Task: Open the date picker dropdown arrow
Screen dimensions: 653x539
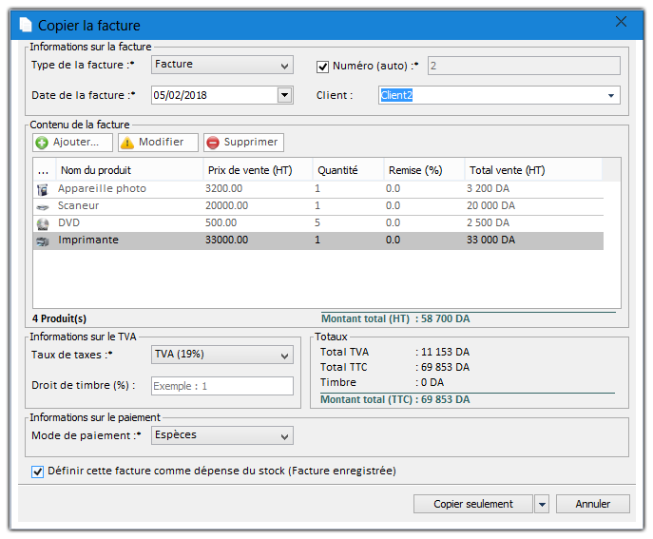Action: [x=284, y=95]
